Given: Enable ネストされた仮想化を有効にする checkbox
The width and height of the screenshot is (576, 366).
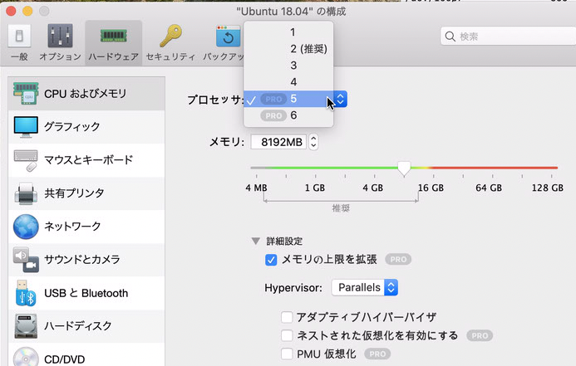Looking at the screenshot, I should (287, 335).
